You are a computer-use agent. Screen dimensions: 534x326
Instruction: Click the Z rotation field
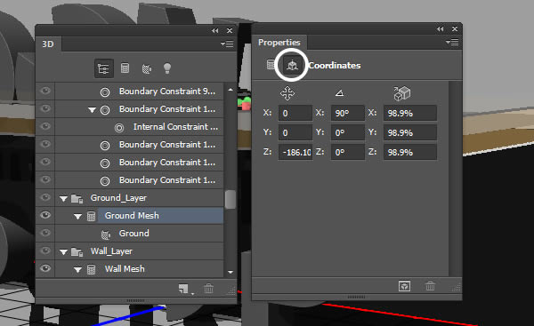coord(347,152)
